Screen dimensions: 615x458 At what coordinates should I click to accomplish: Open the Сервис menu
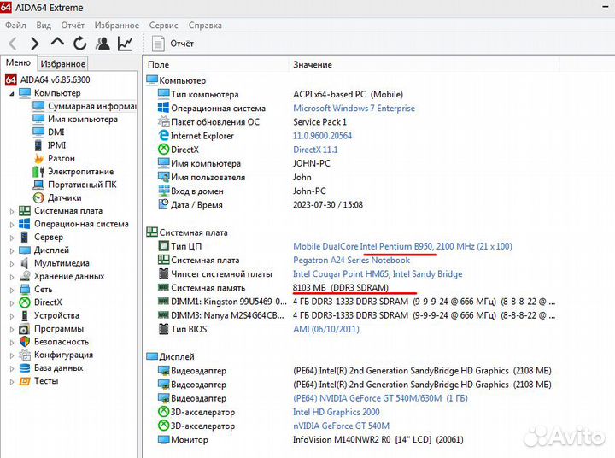click(x=163, y=26)
